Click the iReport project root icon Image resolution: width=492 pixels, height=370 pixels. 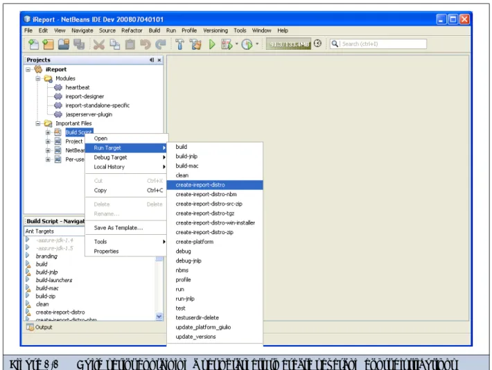pos(38,69)
